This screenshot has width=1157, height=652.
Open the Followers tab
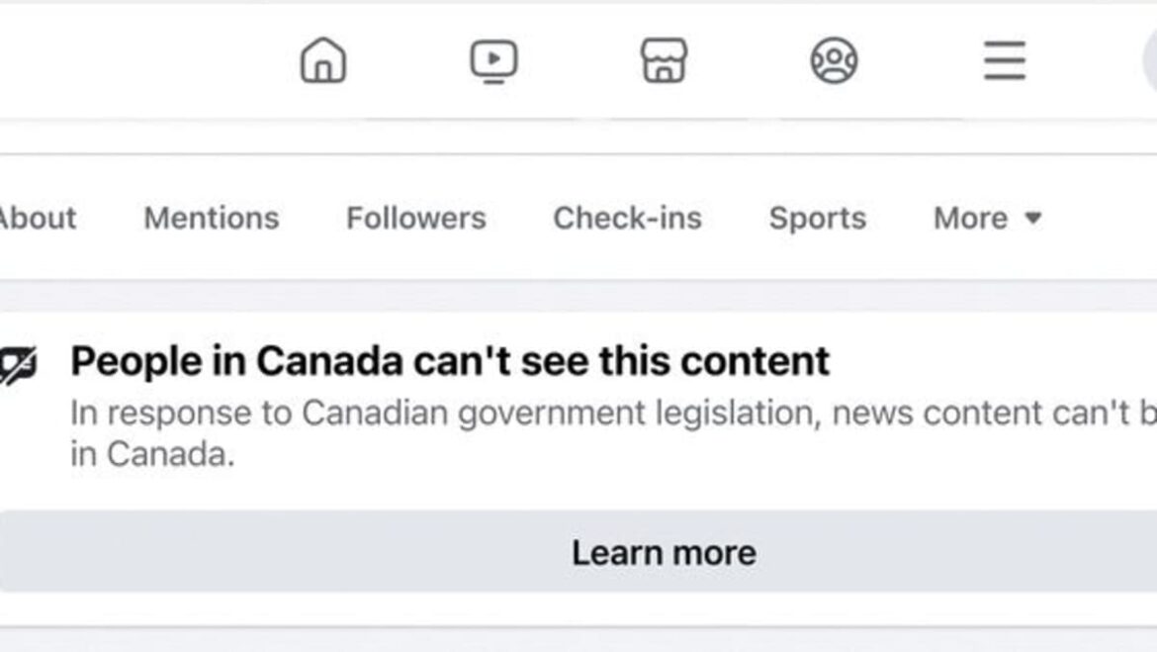[x=416, y=218]
